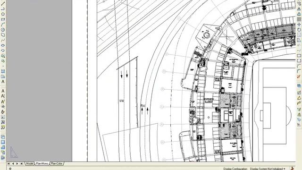Screen dimensions: 302x170
Task: Select the Move tool
Action: (x=299, y=24)
